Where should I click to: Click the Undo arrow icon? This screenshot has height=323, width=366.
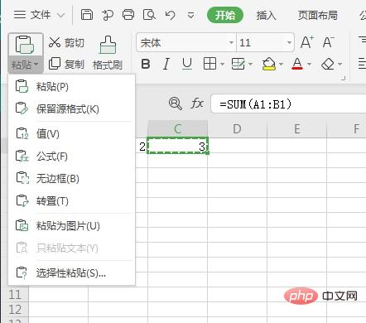170,15
